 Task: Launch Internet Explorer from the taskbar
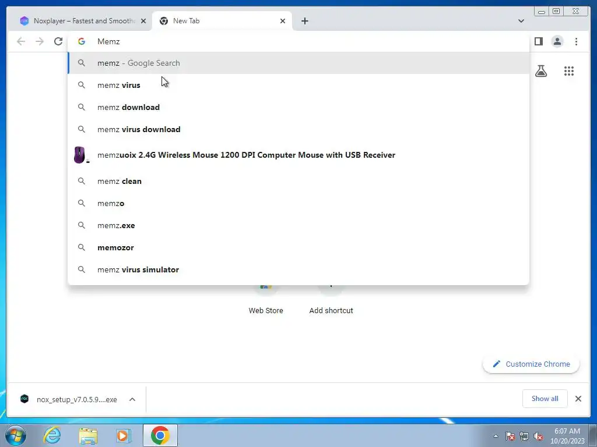coord(52,435)
